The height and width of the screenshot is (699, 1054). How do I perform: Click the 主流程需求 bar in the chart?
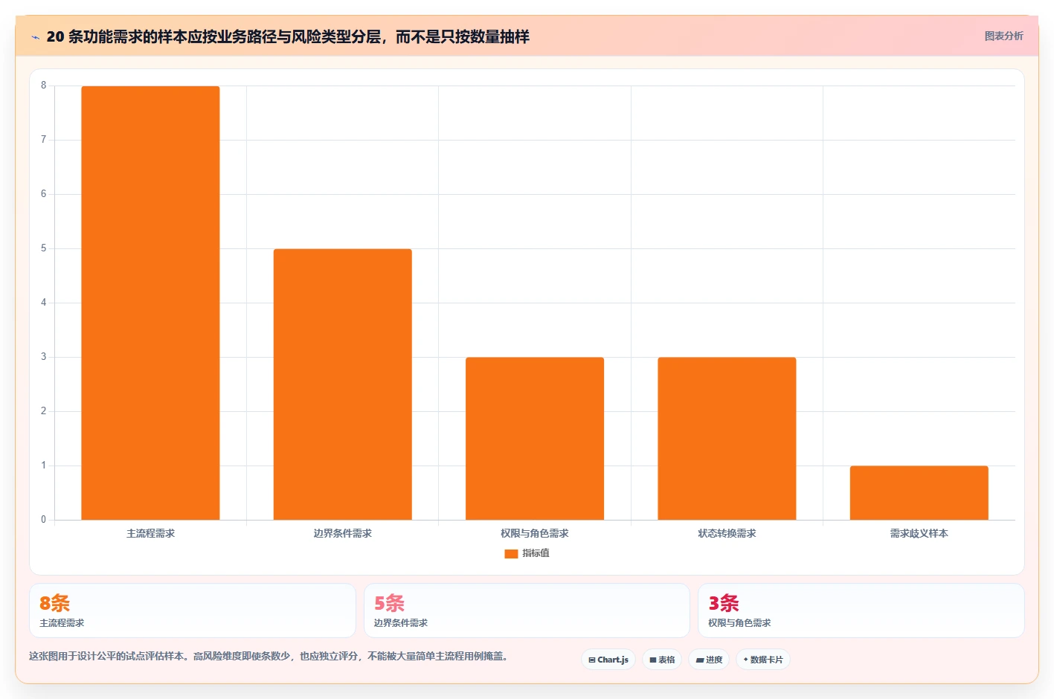[x=150, y=303]
